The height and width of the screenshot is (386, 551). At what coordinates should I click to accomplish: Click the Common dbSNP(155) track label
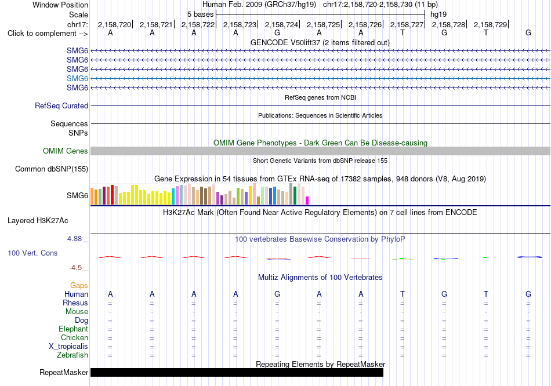(52, 169)
